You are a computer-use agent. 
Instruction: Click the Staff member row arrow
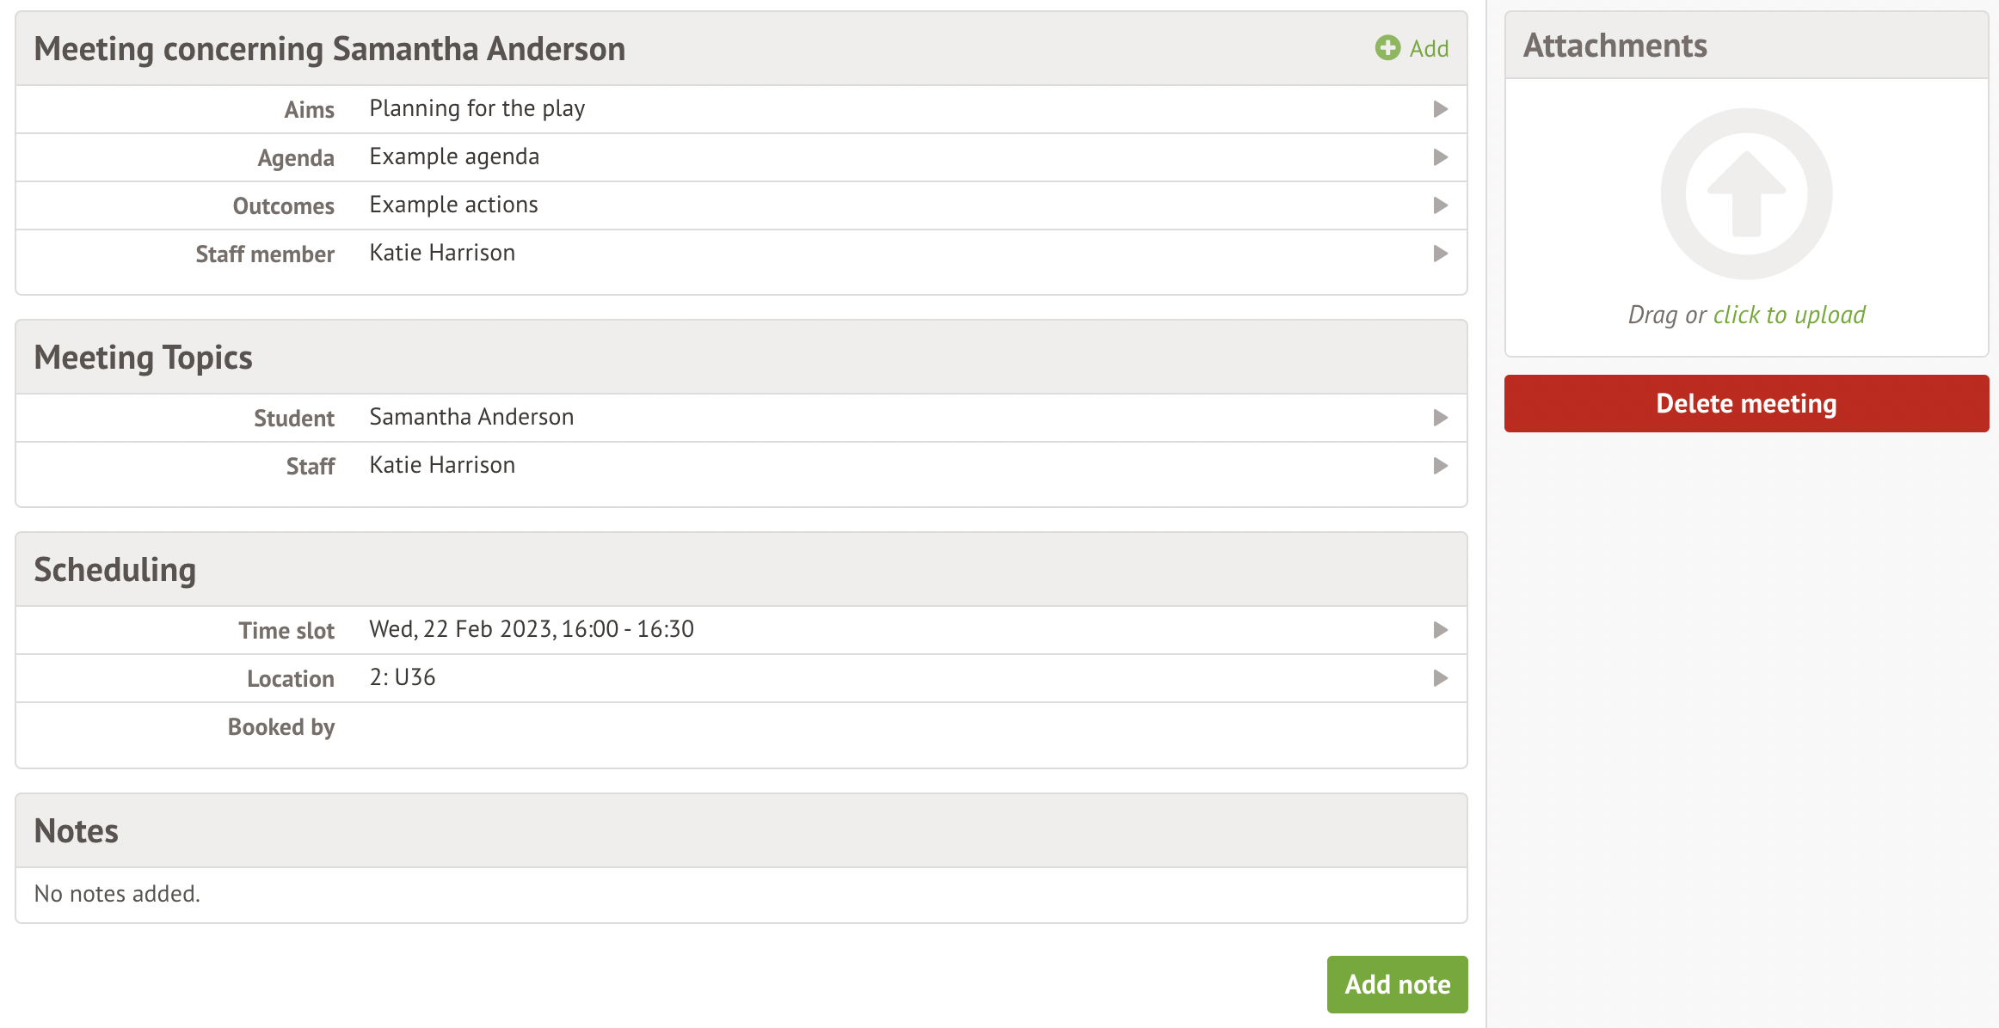pos(1440,254)
